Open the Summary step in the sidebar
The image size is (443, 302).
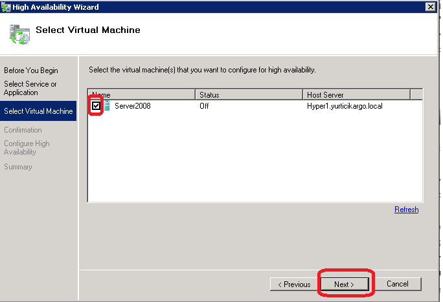(x=18, y=167)
